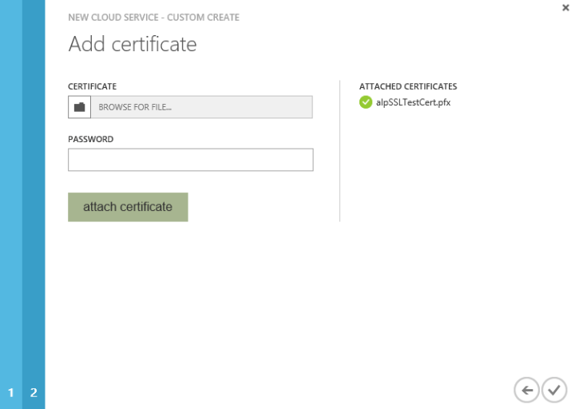Click the light blue step 1 strip
Screen dimensions: 575x409
[11, 200]
